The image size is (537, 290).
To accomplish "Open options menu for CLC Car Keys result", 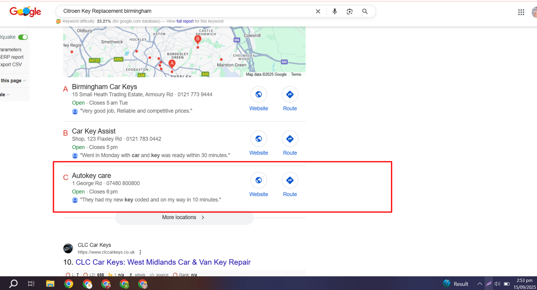I will coord(140,252).
